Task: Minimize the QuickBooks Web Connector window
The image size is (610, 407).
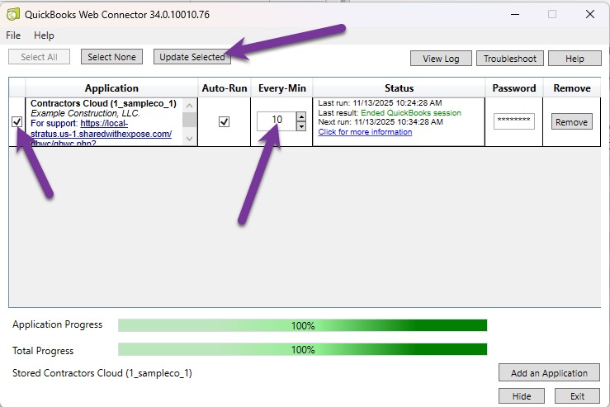Action: pyautogui.click(x=515, y=14)
